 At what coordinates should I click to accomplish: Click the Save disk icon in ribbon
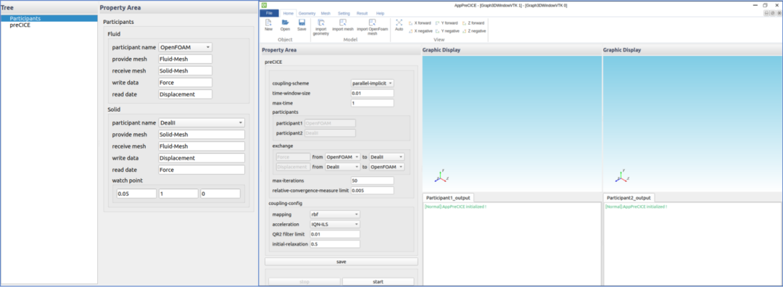tap(302, 22)
